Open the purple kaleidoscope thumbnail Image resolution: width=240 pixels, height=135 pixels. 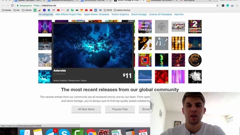tap(45, 27)
